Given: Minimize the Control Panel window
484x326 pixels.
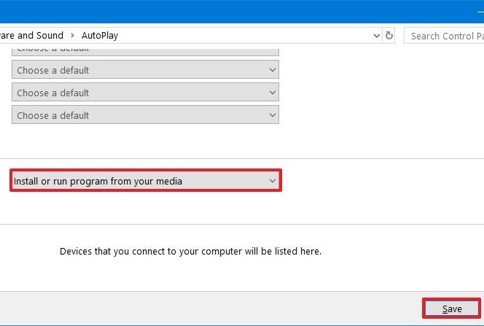Looking at the screenshot, I should coord(480,11).
